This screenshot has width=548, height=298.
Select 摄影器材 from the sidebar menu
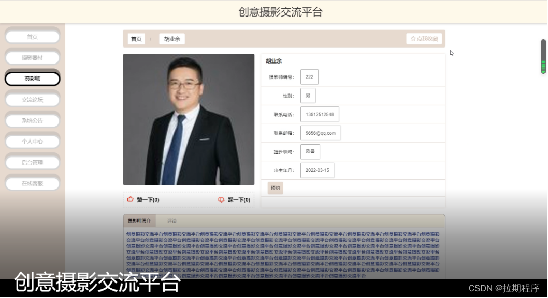(x=32, y=57)
